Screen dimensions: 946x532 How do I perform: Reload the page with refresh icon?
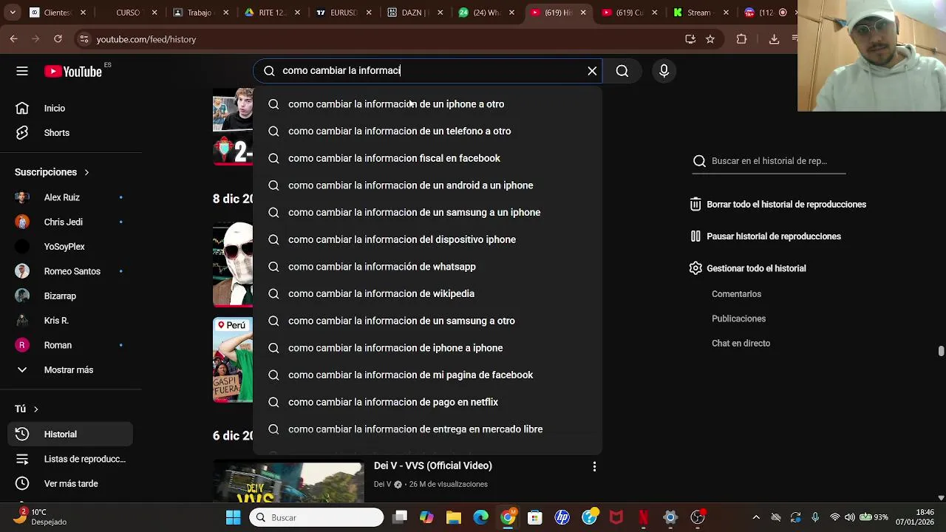click(x=58, y=39)
